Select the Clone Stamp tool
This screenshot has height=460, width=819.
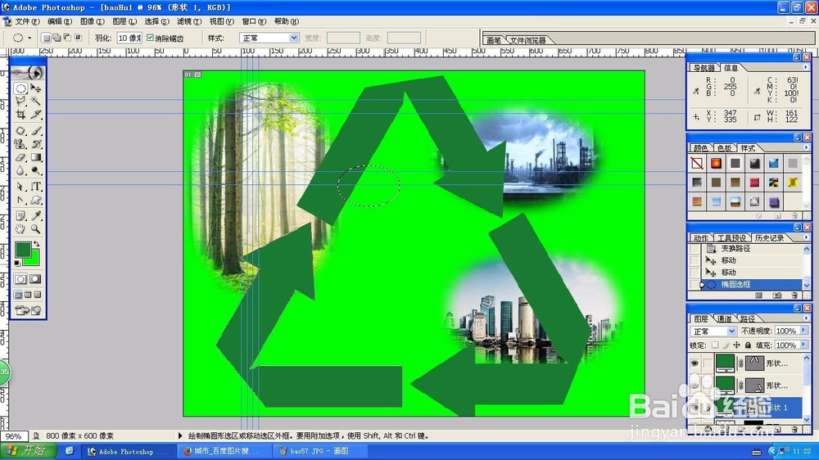coord(20,143)
